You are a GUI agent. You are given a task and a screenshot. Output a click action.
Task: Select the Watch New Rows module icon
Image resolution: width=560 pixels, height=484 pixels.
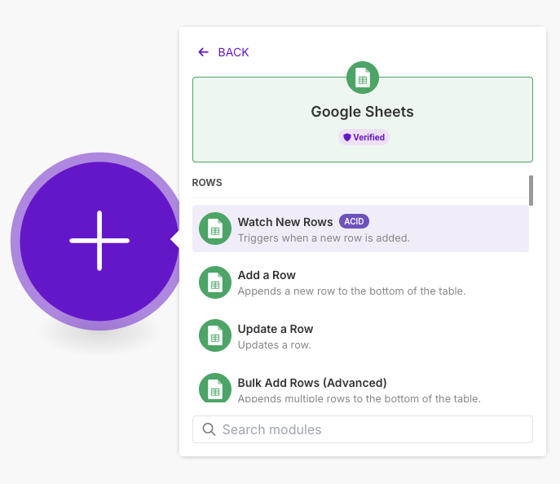click(215, 229)
